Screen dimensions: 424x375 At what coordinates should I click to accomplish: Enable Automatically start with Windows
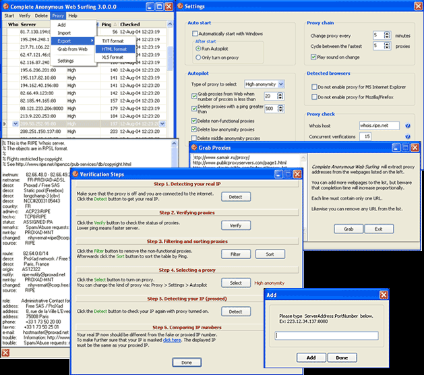(195, 34)
